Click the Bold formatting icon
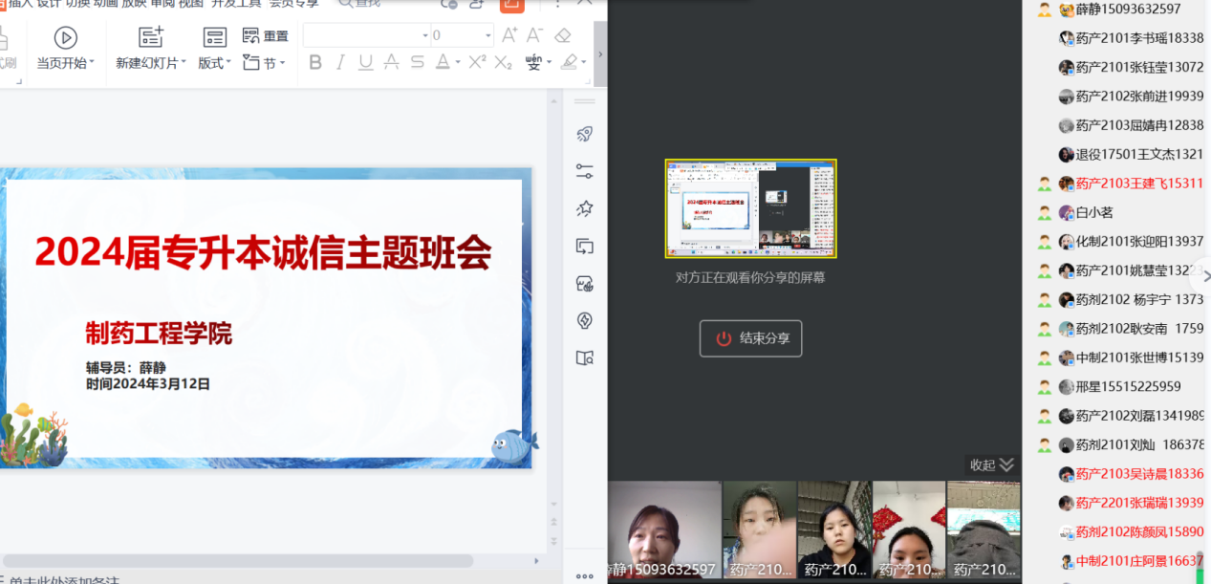Viewport: 1211px width, 584px height. click(x=316, y=63)
